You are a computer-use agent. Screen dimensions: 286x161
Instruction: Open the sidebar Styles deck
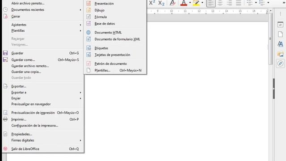[280, 44]
